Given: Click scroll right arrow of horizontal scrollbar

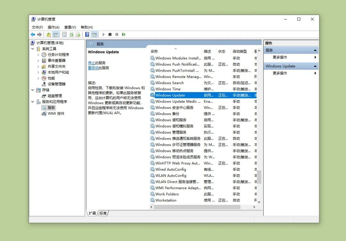Looking at the screenshot, I should pos(254,207).
